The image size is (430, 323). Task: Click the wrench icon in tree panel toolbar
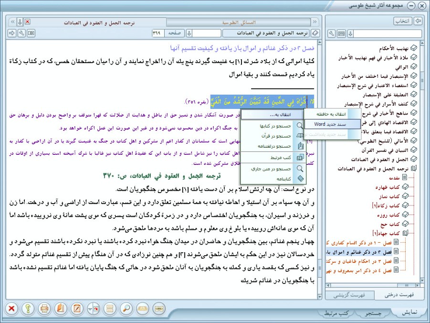[x=332, y=34]
